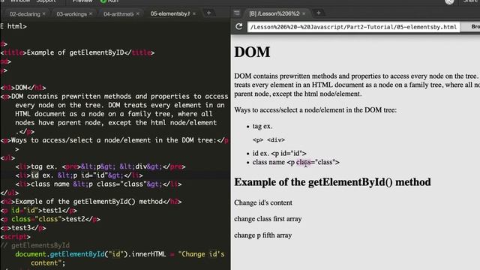The image size is (480, 270).
Task: Close the 05-elementsby tab
Action: point(194,13)
